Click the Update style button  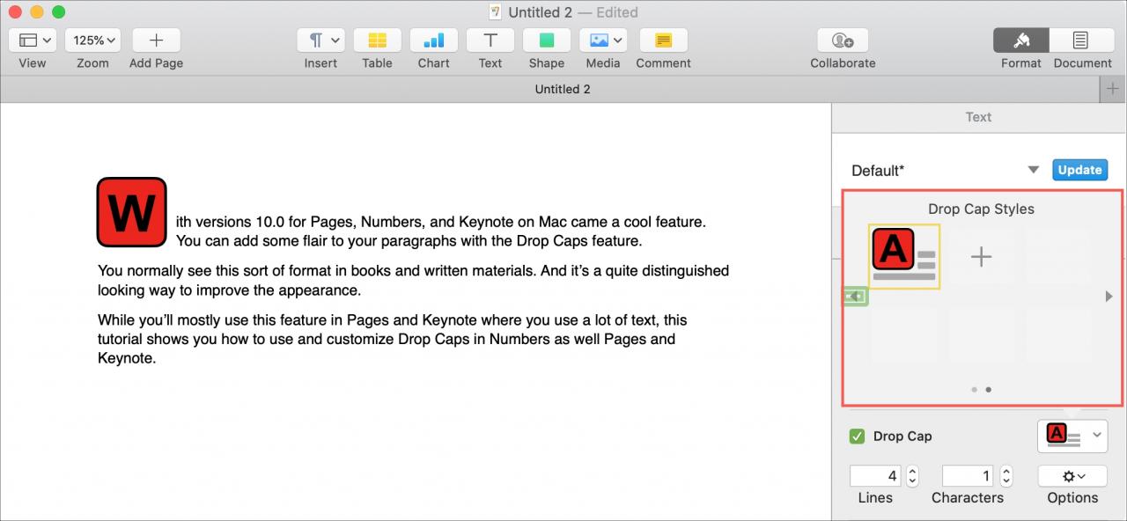click(1079, 170)
